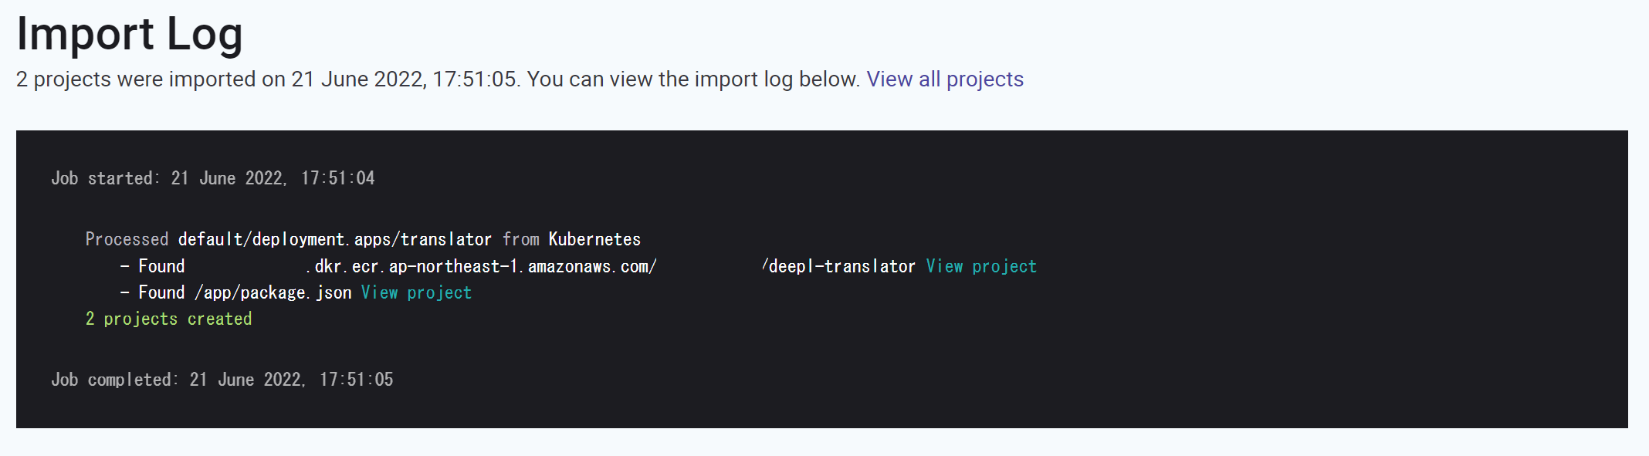Click View project link for deepl-translator image
1649x456 pixels.
[x=980, y=267]
